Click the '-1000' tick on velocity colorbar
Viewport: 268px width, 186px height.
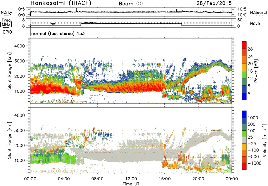click(x=255, y=163)
